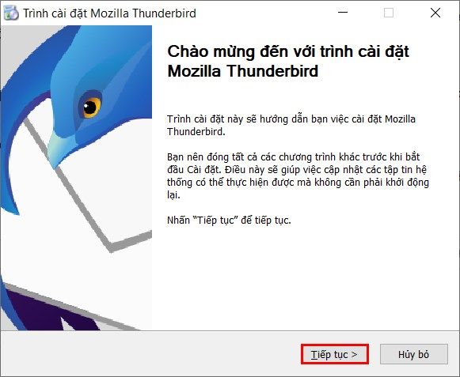Click the paragraph starting "Trình cài đặt này"
The image size is (460, 377).
click(x=291, y=126)
